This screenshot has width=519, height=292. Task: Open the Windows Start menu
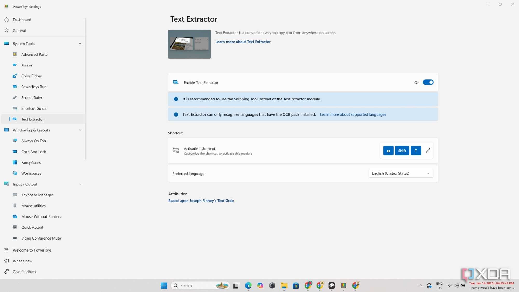pyautogui.click(x=164, y=286)
